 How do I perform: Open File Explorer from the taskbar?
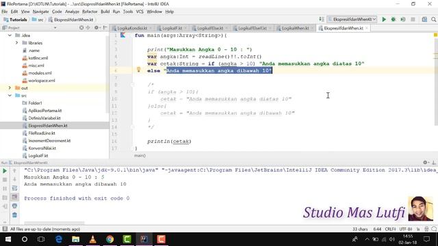(x=75, y=239)
